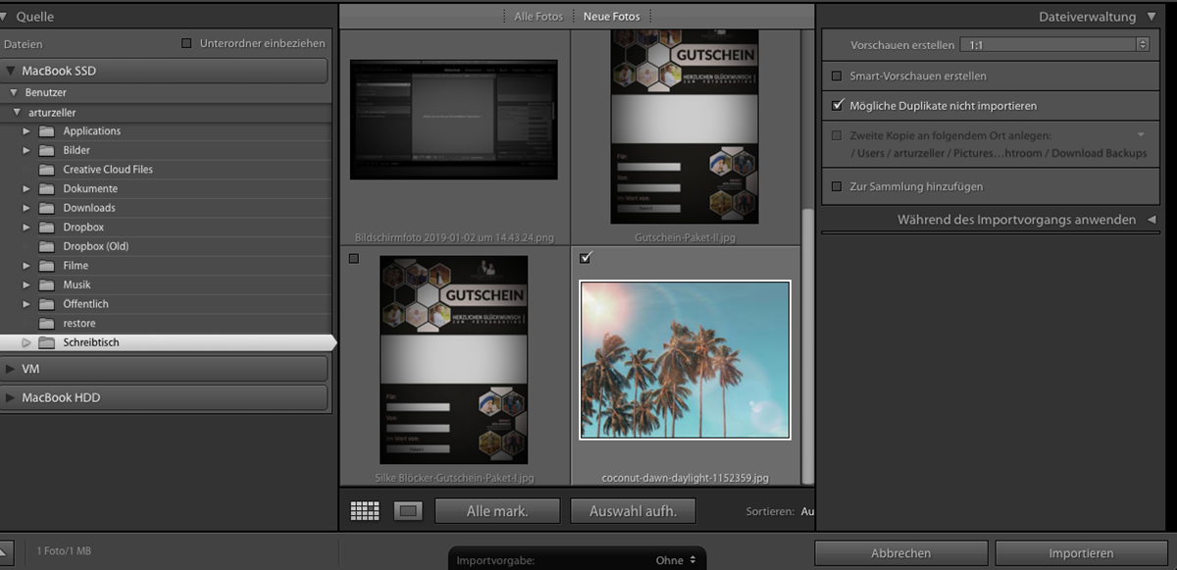Image resolution: width=1177 pixels, height=570 pixels.
Task: Click the Abbrechen button
Action: coord(900,553)
